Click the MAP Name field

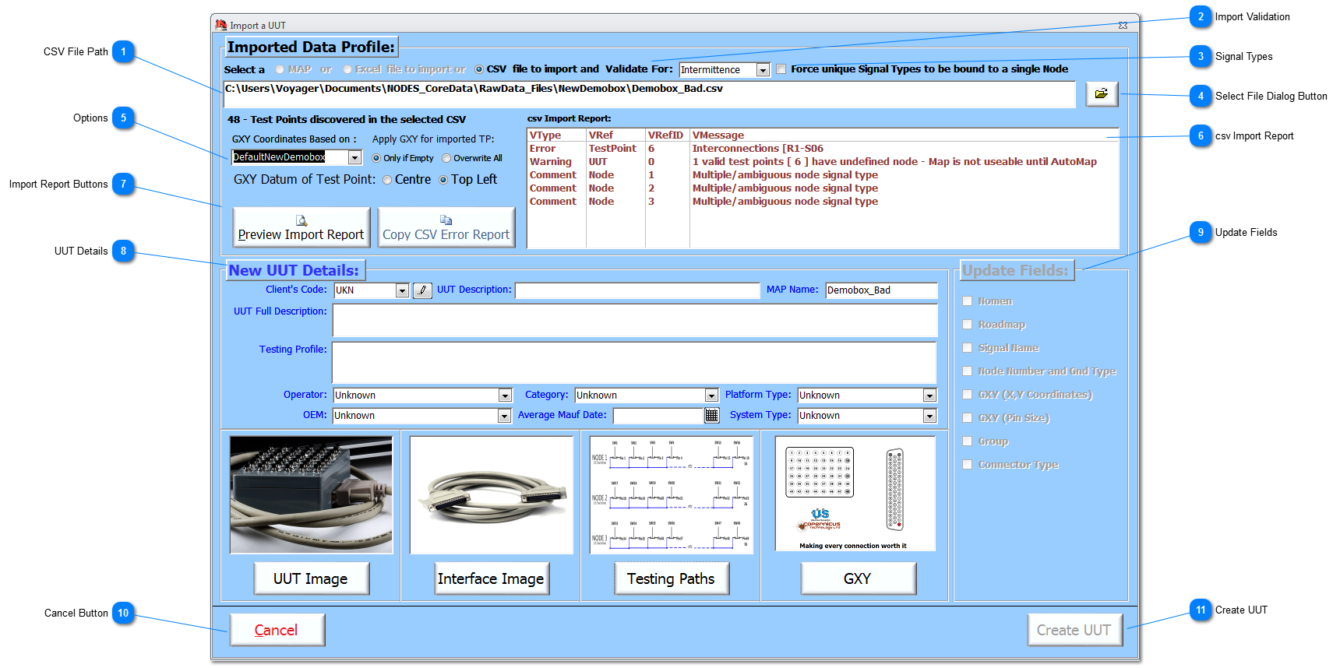click(881, 290)
